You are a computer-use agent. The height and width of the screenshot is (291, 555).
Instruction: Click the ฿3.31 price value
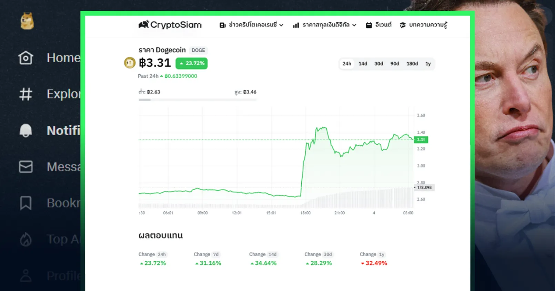(155, 63)
